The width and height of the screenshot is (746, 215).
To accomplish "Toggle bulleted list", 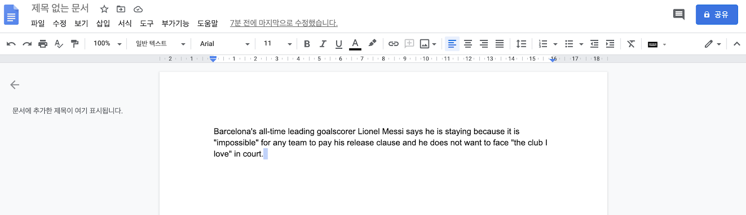I will tap(569, 44).
